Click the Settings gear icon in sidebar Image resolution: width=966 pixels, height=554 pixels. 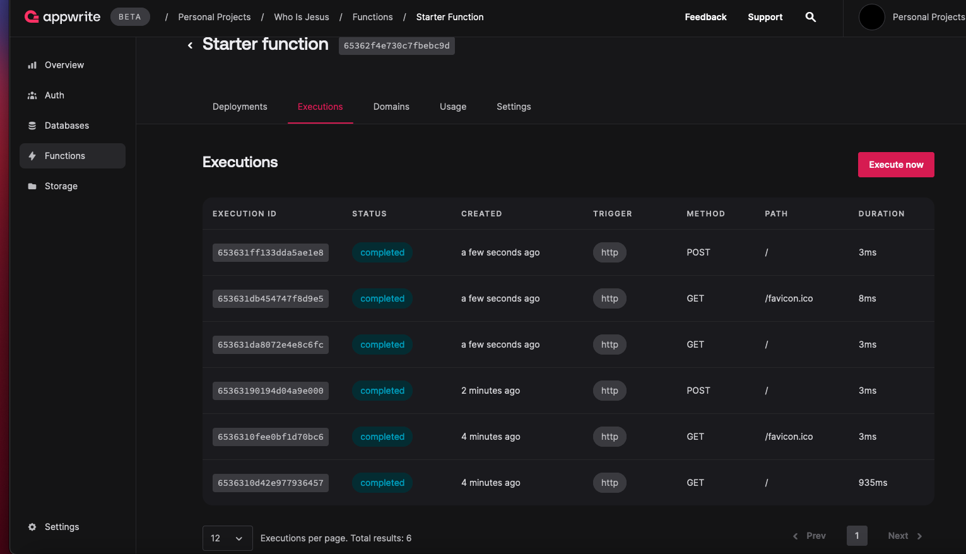(x=32, y=527)
